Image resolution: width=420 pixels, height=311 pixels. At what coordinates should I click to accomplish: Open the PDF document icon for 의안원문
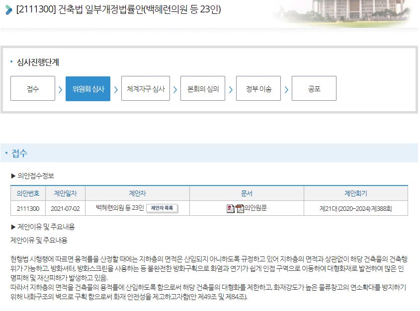(x=240, y=208)
